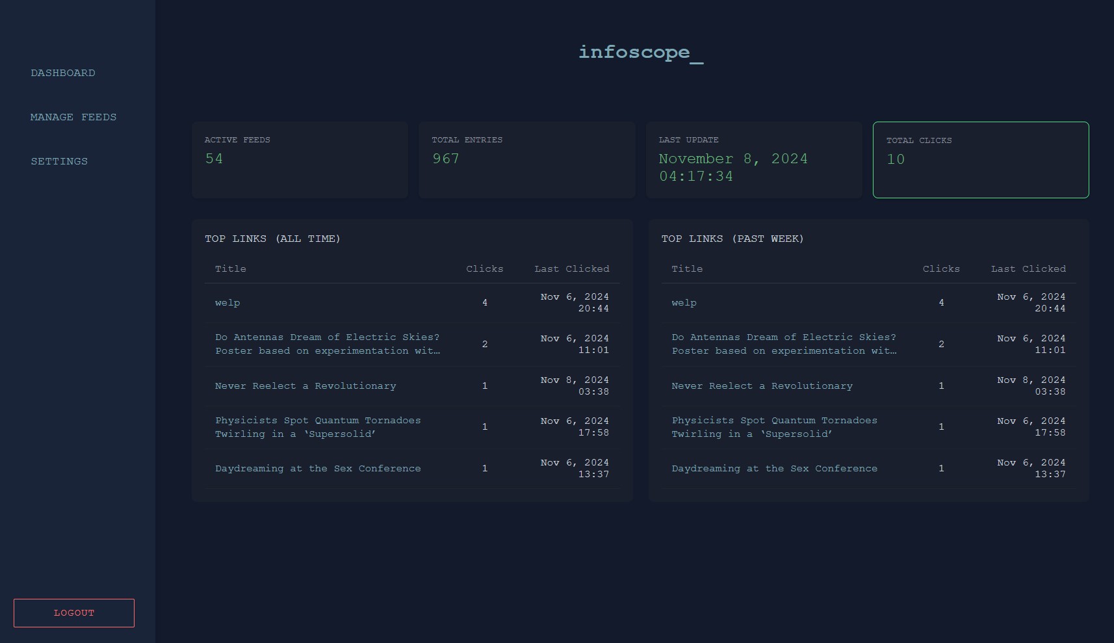Sort past-week links by Last Clicked column
This screenshot has width=1114, height=643.
pos(1028,269)
